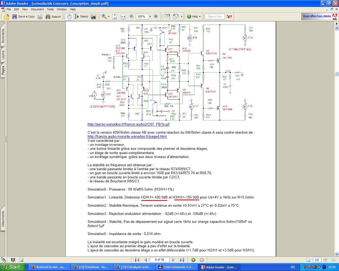Open the Bookmarks side tab
The image size is (339, 271).
pyautogui.click(x=3, y=35)
